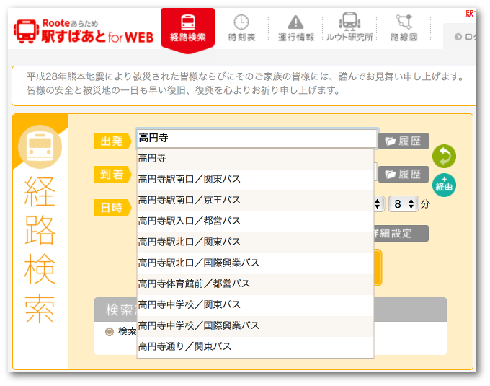490x386 pixels.
Task: Click the 詳細設定 button
Action: point(401,233)
